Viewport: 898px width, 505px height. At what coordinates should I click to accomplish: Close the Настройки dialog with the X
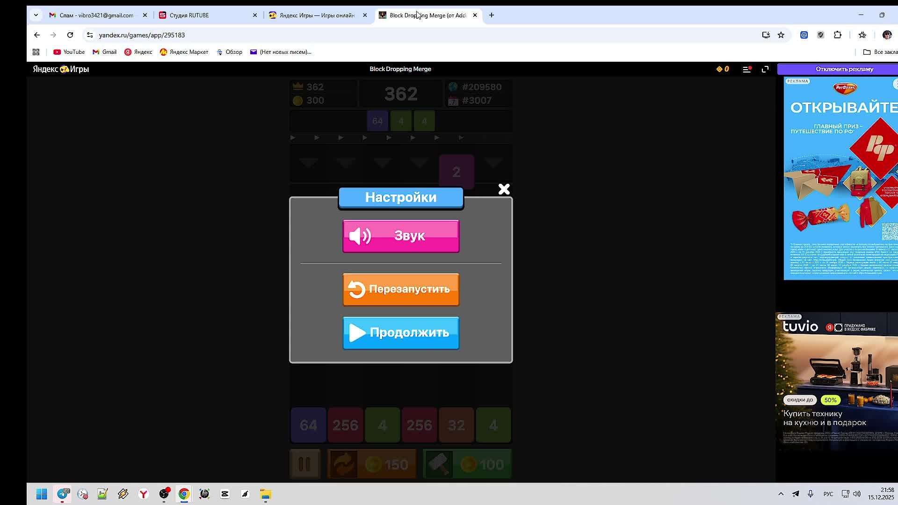pos(504,189)
